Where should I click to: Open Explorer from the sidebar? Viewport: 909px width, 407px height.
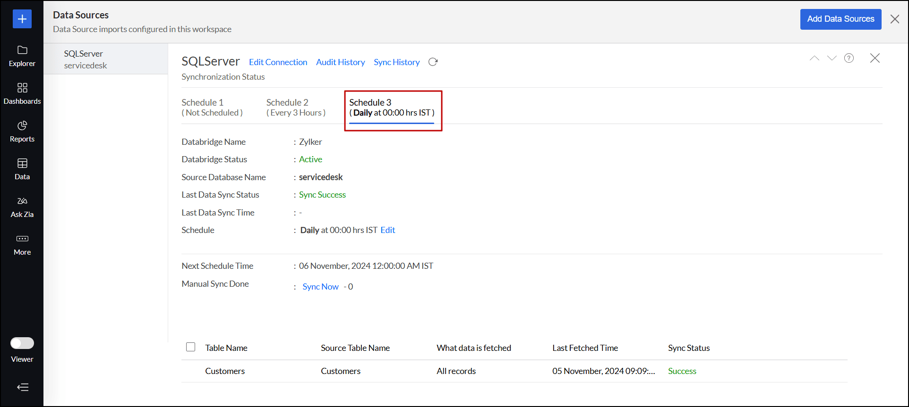(x=22, y=56)
